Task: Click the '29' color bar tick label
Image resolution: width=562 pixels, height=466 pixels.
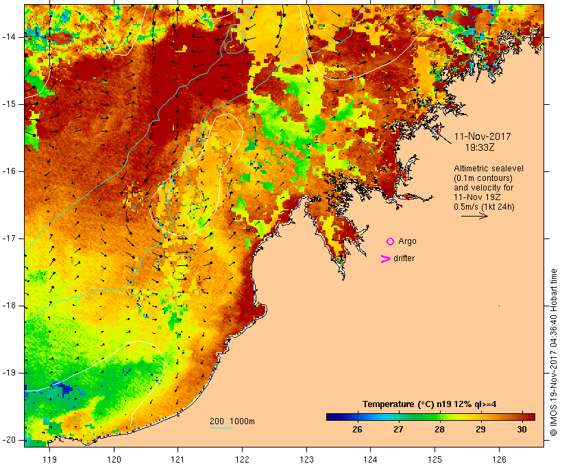Action: pyautogui.click(x=480, y=430)
